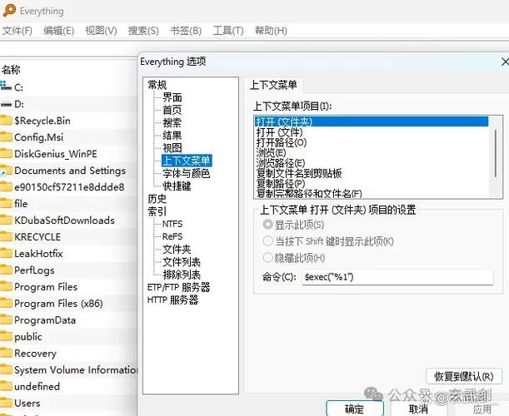Viewport: 509px width, 416px height.
Task: Open the 搜索(S) menu
Action: tap(143, 31)
